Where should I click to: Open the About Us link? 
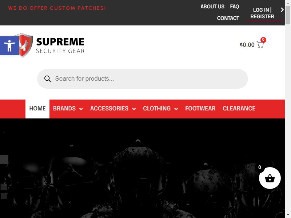coord(212,7)
